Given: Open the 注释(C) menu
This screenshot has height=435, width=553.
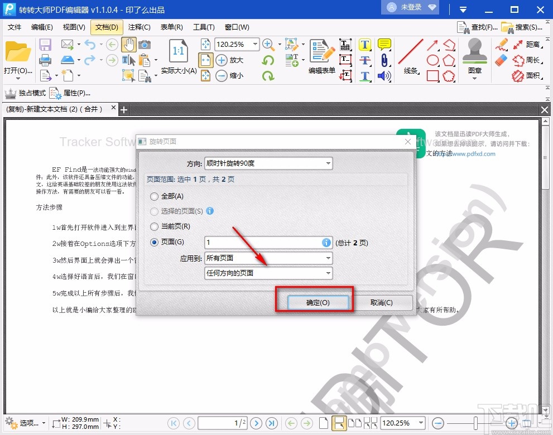Looking at the screenshot, I should [140, 27].
